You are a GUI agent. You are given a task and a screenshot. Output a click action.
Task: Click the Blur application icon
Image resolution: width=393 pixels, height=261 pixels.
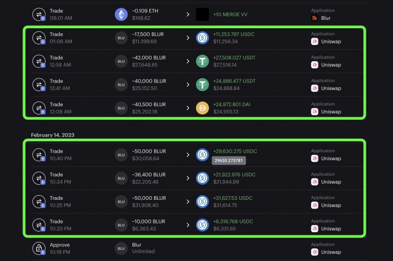coord(314,18)
